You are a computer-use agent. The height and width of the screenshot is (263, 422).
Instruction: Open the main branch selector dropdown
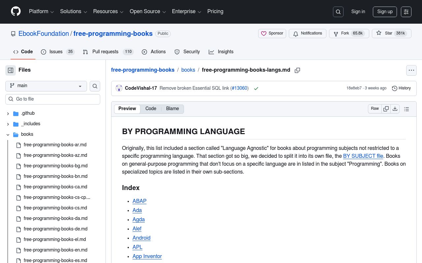(46, 86)
